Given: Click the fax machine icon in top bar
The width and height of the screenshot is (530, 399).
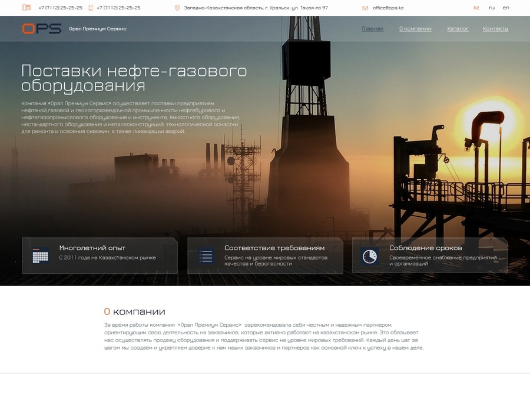Looking at the screenshot, I should click(26, 8).
